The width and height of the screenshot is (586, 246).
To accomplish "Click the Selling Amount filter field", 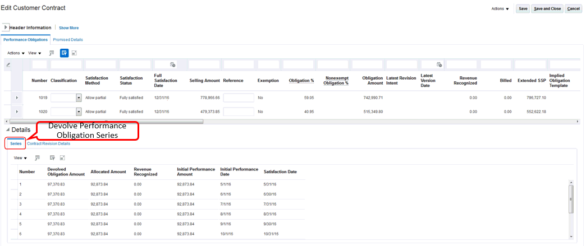I will coord(204,64).
